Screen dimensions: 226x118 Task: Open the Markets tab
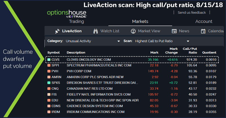pyautogui.click(x=140, y=21)
